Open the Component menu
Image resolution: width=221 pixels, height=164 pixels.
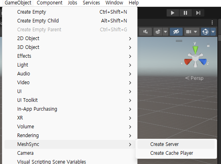pos(50,3)
